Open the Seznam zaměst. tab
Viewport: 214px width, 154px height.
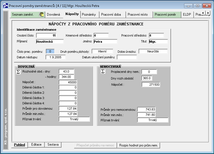point(28,15)
